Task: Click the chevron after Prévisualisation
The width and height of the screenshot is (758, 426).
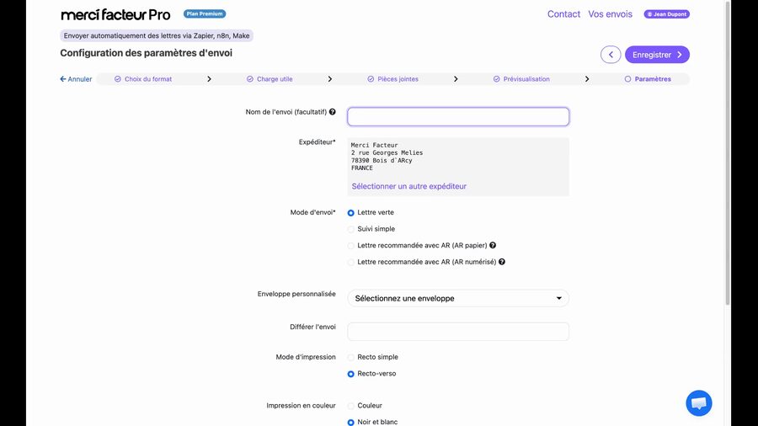Action: tap(587, 79)
